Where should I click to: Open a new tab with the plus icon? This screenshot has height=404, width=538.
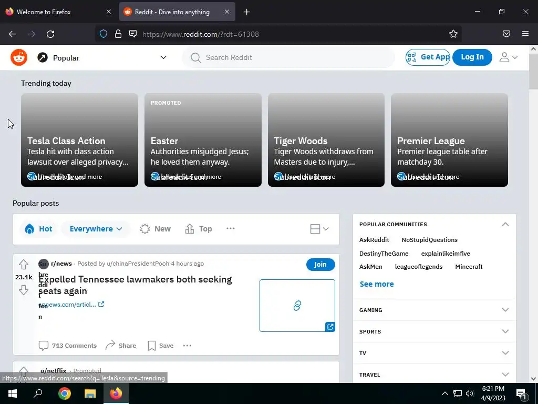247,12
